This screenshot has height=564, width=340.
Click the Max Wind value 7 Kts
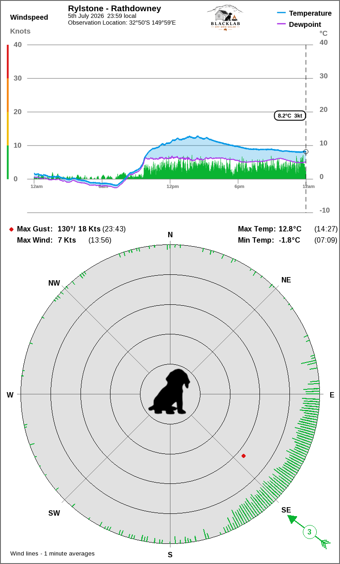tap(67, 240)
